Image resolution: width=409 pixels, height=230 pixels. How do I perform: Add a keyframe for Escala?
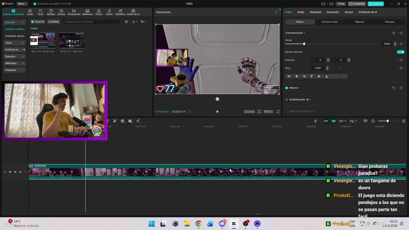coord(401,44)
